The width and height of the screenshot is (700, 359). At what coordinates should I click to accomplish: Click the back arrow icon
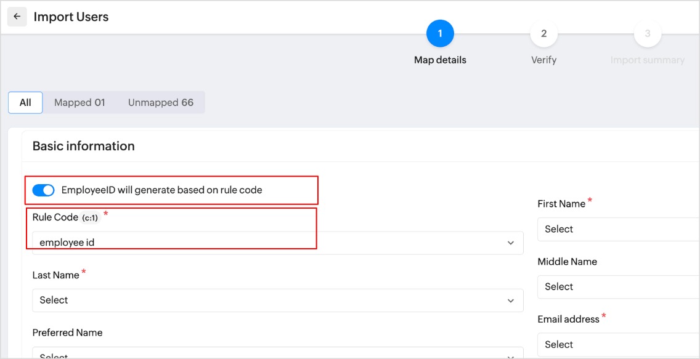(17, 17)
